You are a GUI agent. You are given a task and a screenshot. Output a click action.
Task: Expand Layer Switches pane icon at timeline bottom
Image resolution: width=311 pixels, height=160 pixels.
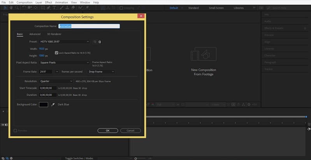coord(4,158)
